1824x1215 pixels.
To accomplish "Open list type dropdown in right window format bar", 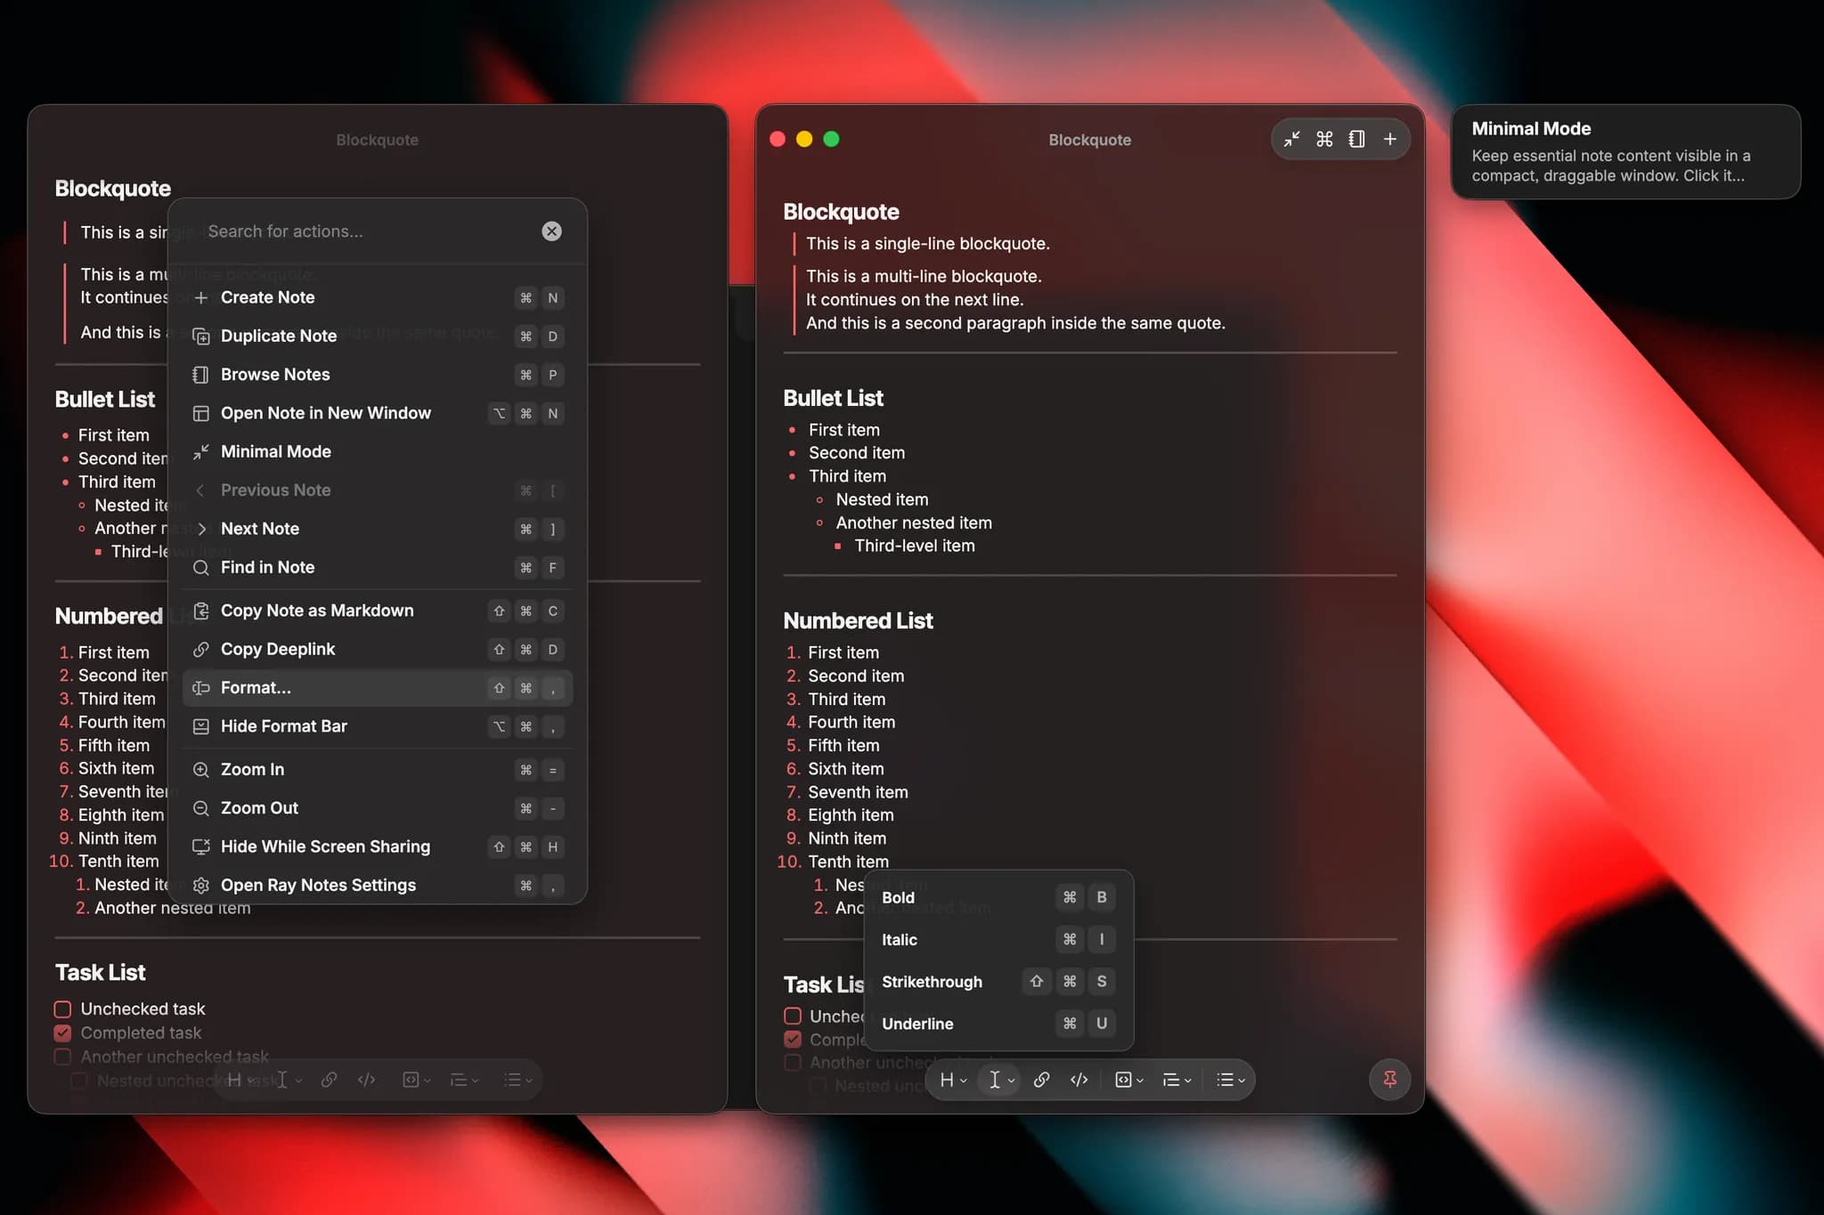I will 1231,1080.
